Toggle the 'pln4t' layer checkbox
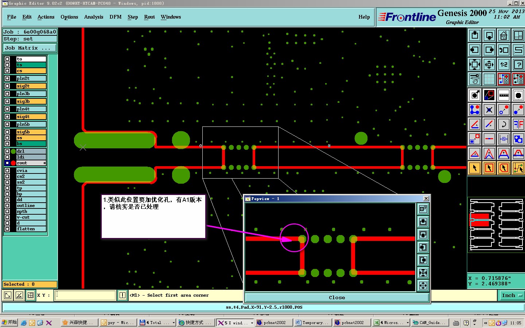The height and width of the screenshot is (328, 525). [7, 109]
